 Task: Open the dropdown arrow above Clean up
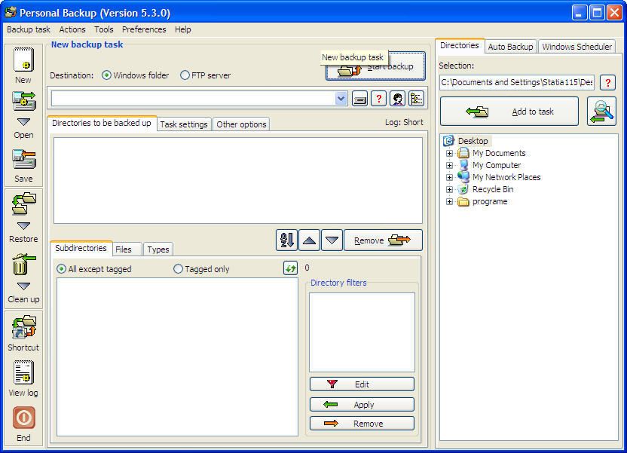coord(23,286)
